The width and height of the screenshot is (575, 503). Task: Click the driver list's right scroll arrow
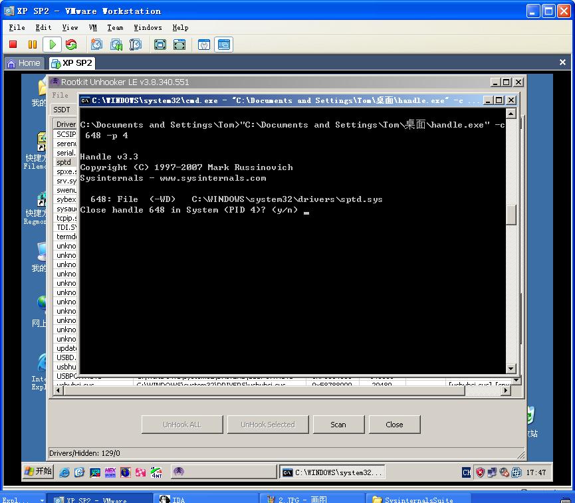506,391
